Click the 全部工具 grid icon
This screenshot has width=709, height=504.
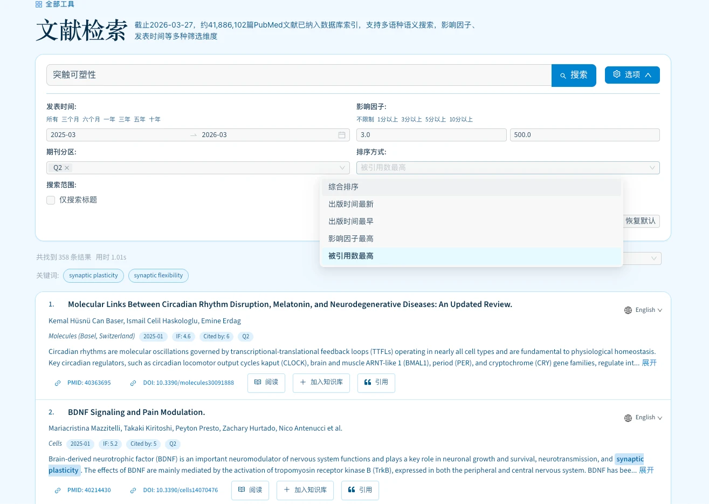coord(39,4)
